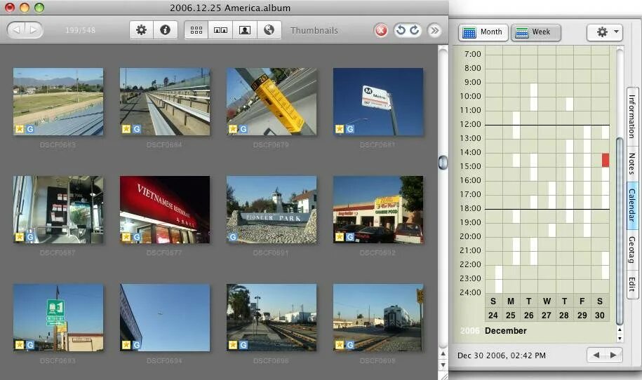Open the album gear settings in toolbar
Screen dimensions: 642x380
pos(141,30)
